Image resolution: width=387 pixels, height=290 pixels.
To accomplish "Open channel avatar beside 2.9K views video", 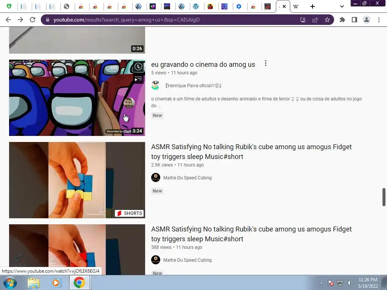I will pyautogui.click(x=155, y=177).
